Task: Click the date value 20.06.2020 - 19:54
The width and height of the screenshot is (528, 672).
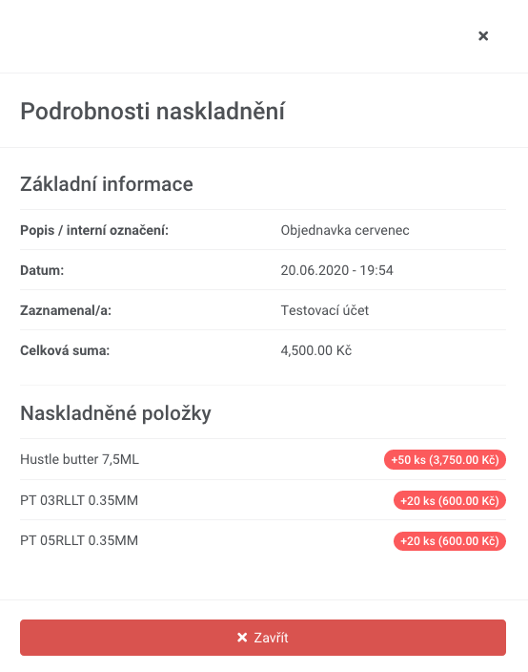Action: pyautogui.click(x=336, y=270)
